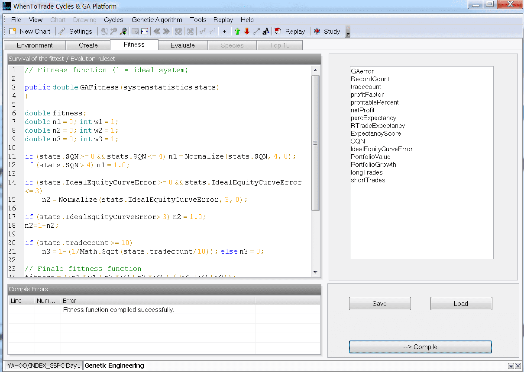Click the Replay toolbar button
The image size is (524, 372).
click(x=290, y=31)
